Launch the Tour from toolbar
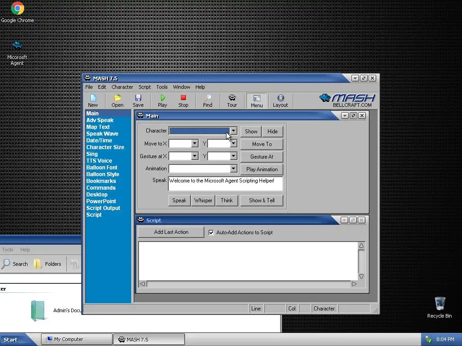462x346 pixels. pyautogui.click(x=232, y=101)
